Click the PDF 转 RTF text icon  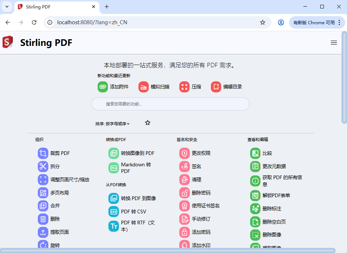click(x=114, y=226)
